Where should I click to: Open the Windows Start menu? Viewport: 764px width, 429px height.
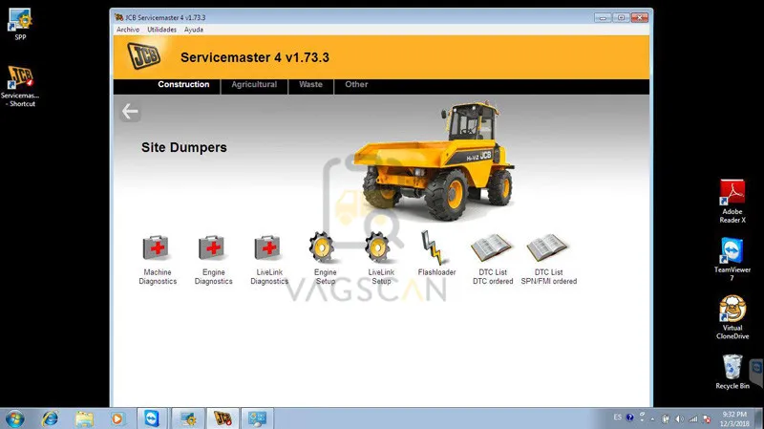coord(15,418)
